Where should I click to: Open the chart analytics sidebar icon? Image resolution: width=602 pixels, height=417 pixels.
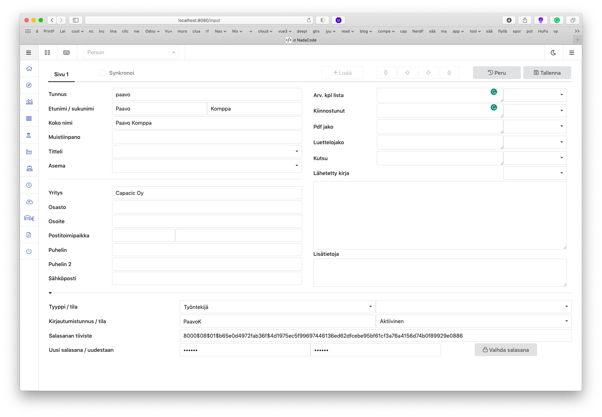(x=29, y=102)
